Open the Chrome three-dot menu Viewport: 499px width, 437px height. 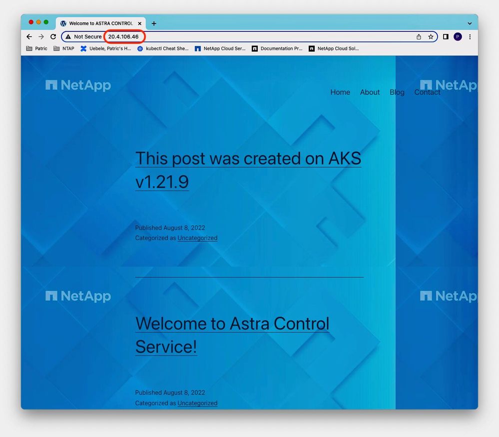(470, 37)
